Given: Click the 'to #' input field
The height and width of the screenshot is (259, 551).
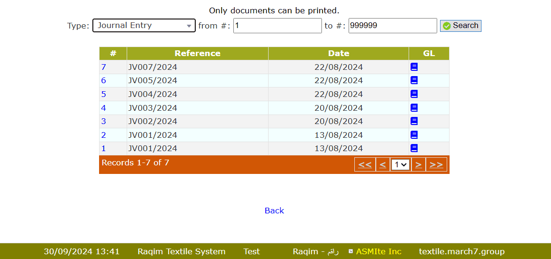Looking at the screenshot, I should 392,26.
